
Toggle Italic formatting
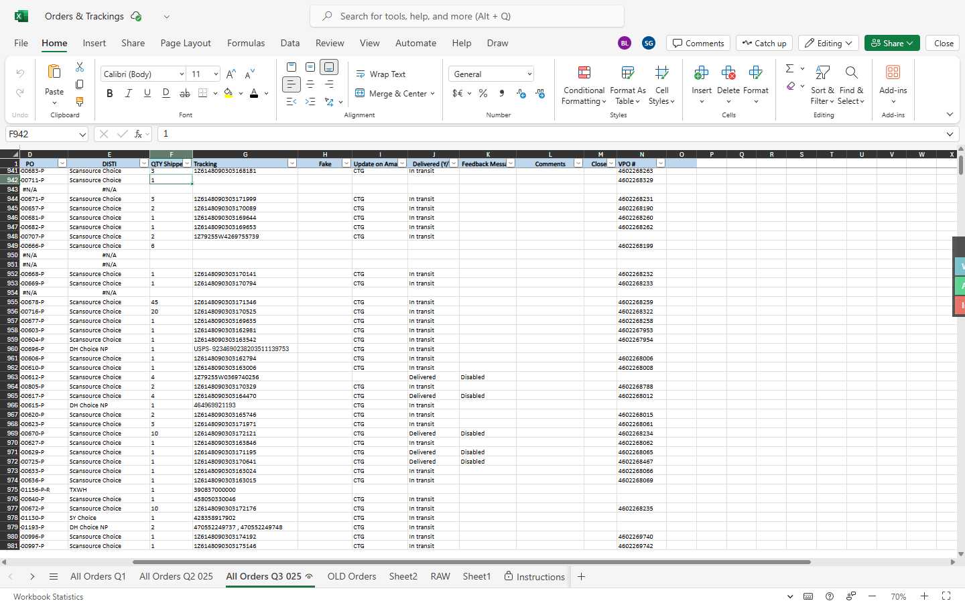tap(129, 93)
